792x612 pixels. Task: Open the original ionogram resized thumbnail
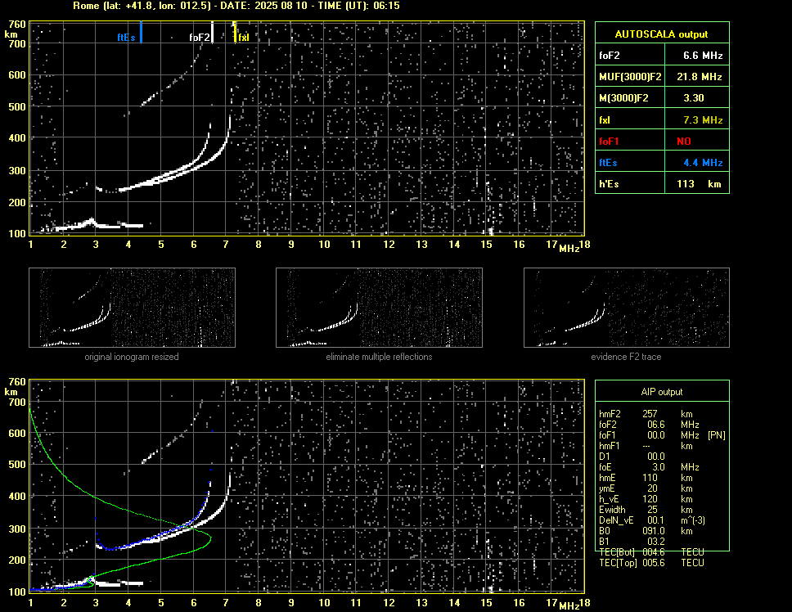pyautogui.click(x=132, y=308)
